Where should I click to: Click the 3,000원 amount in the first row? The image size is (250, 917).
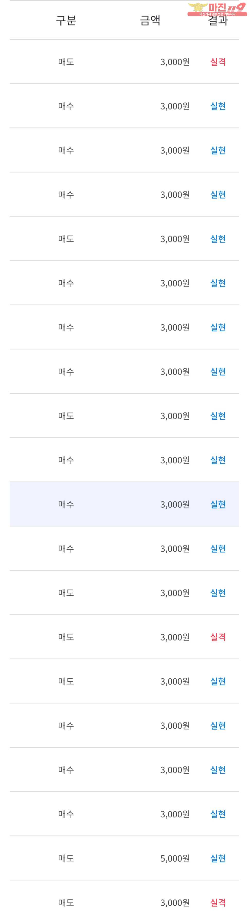175,62
